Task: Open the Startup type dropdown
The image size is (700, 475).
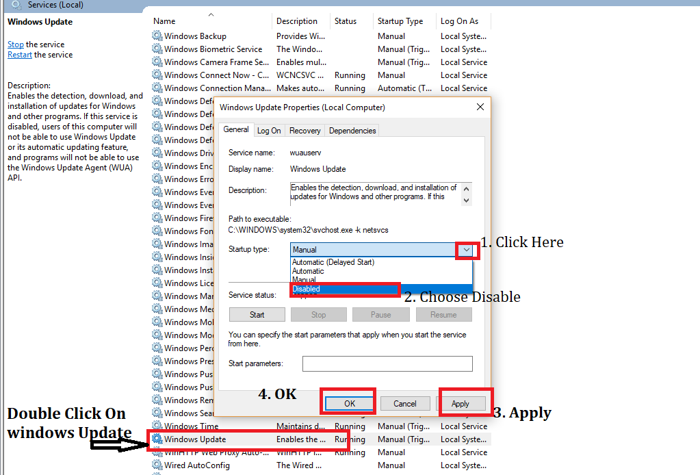Action: (x=467, y=249)
